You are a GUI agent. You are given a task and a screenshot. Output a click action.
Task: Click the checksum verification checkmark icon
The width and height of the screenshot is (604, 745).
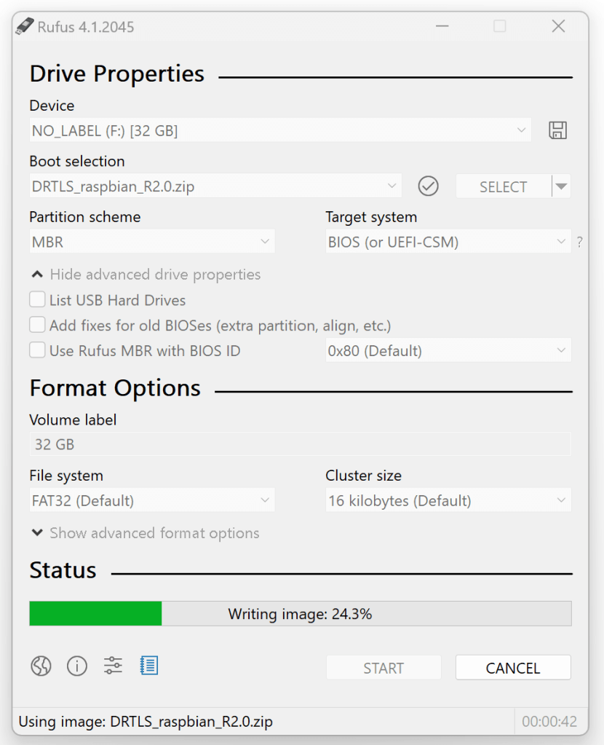[x=428, y=186]
